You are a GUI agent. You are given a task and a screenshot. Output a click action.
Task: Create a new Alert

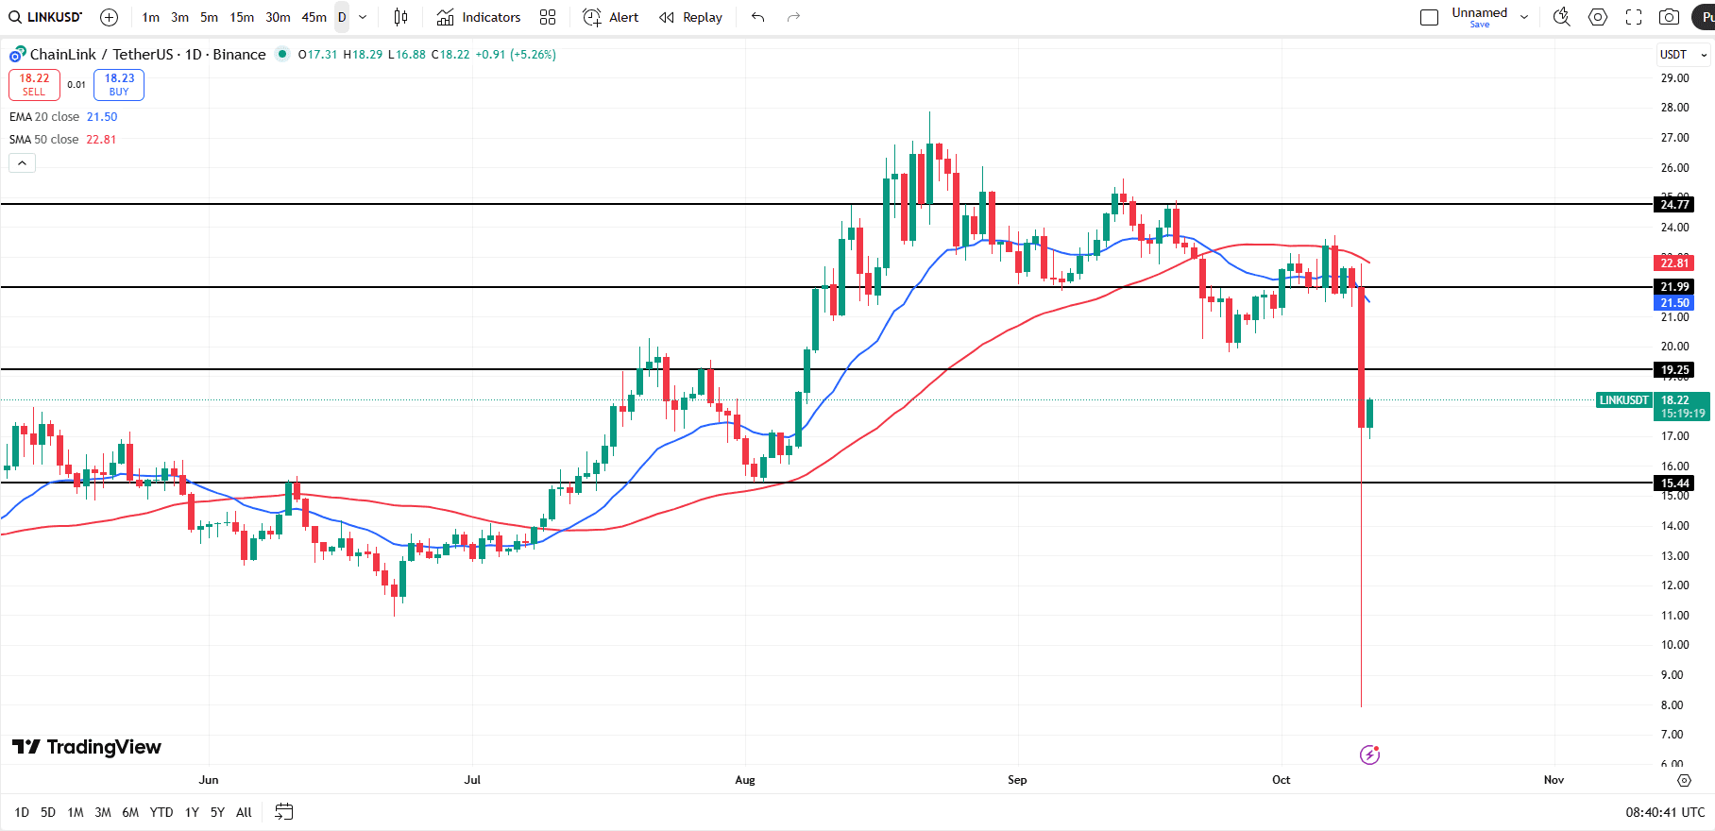click(611, 17)
